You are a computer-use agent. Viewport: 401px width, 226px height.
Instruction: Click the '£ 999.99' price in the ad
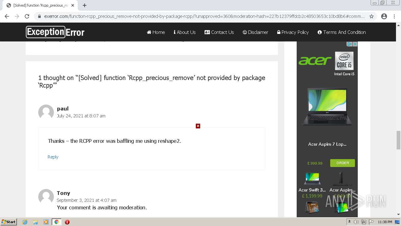[315, 163]
